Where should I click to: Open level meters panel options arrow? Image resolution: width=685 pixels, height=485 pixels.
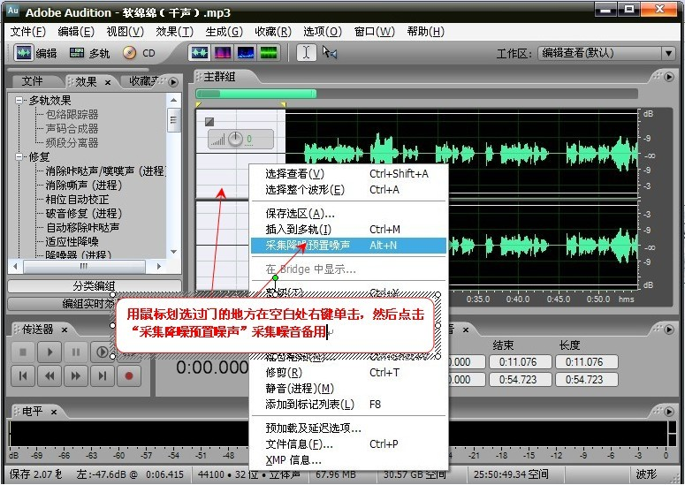coord(669,411)
